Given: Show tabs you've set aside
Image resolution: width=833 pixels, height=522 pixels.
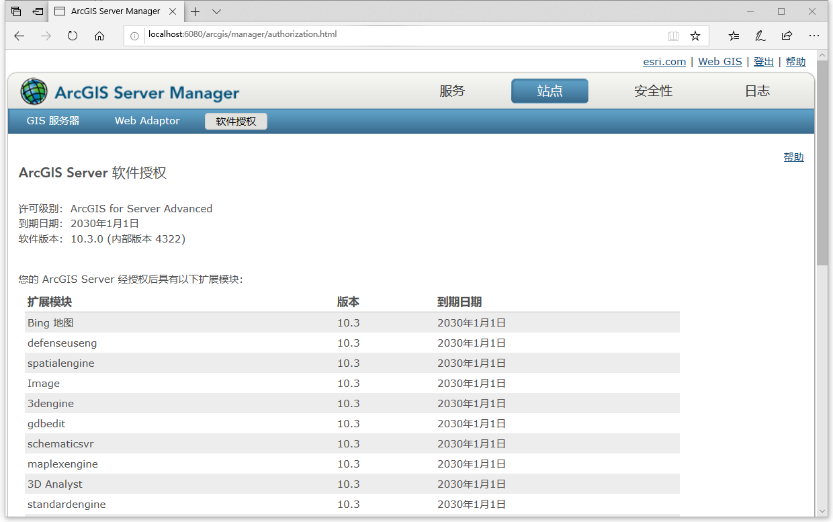Looking at the screenshot, I should (16, 11).
